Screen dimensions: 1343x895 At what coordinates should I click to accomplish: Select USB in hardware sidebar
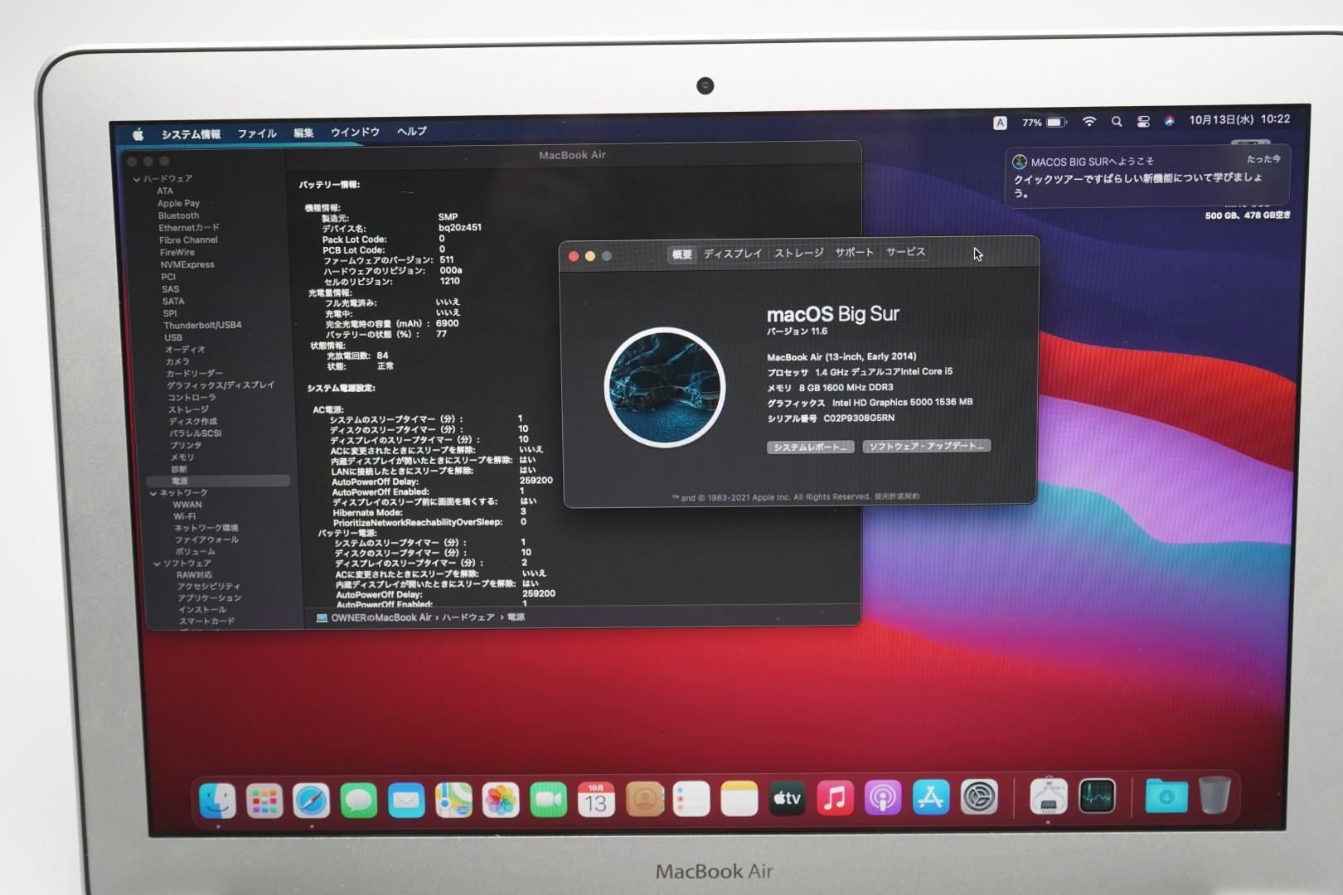(x=172, y=337)
